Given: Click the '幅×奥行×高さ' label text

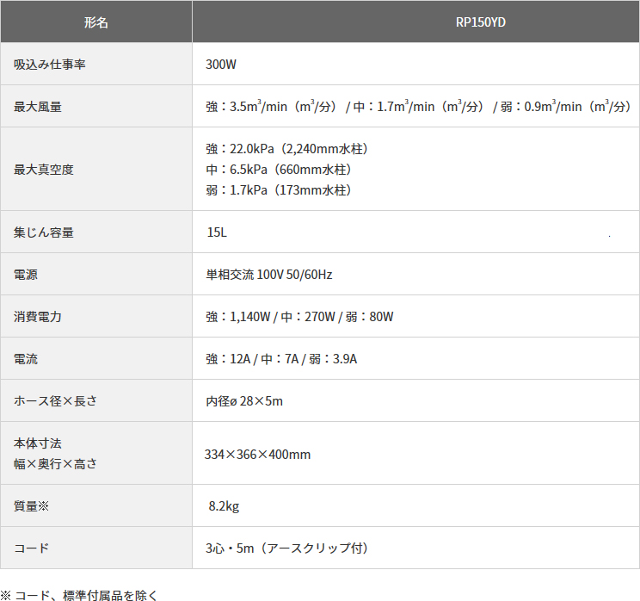Looking at the screenshot, I should pos(56,464).
